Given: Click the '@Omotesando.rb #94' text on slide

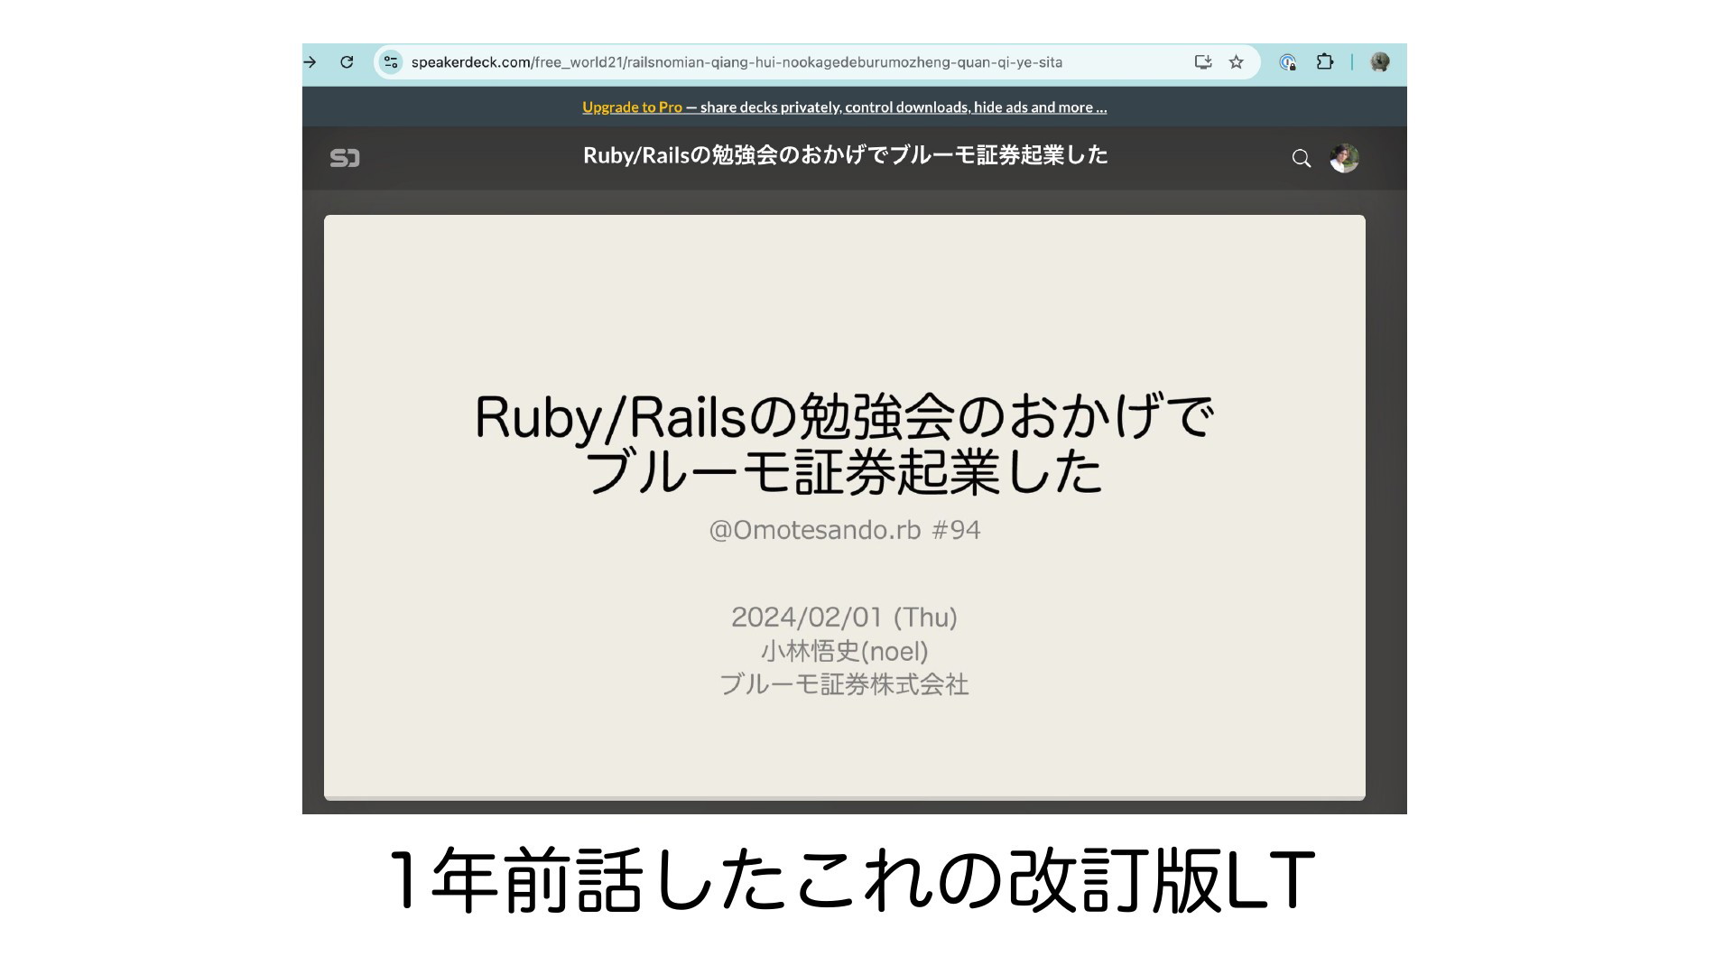Looking at the screenshot, I should click(844, 530).
